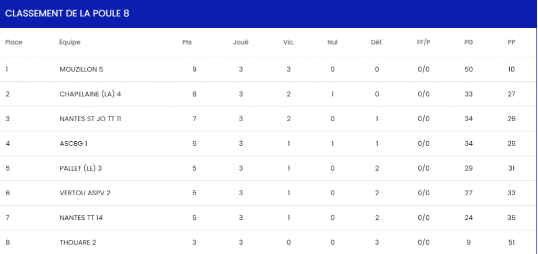Click the ASCBG 1 team row
The width and height of the screenshot is (538, 254).
[x=74, y=143]
